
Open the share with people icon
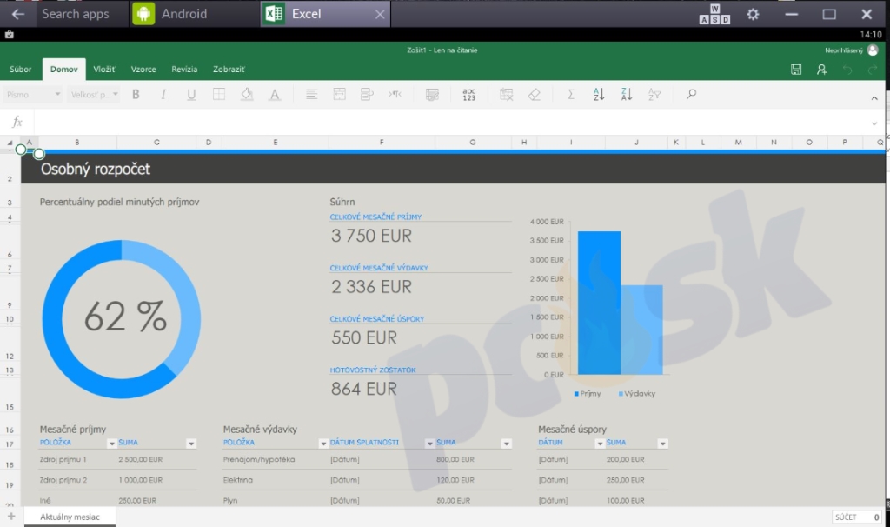point(822,70)
